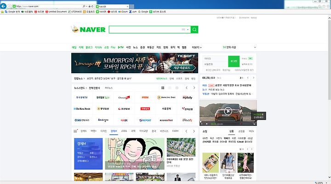Switch news stand to grid view
331x184 pixels.
click(163, 88)
